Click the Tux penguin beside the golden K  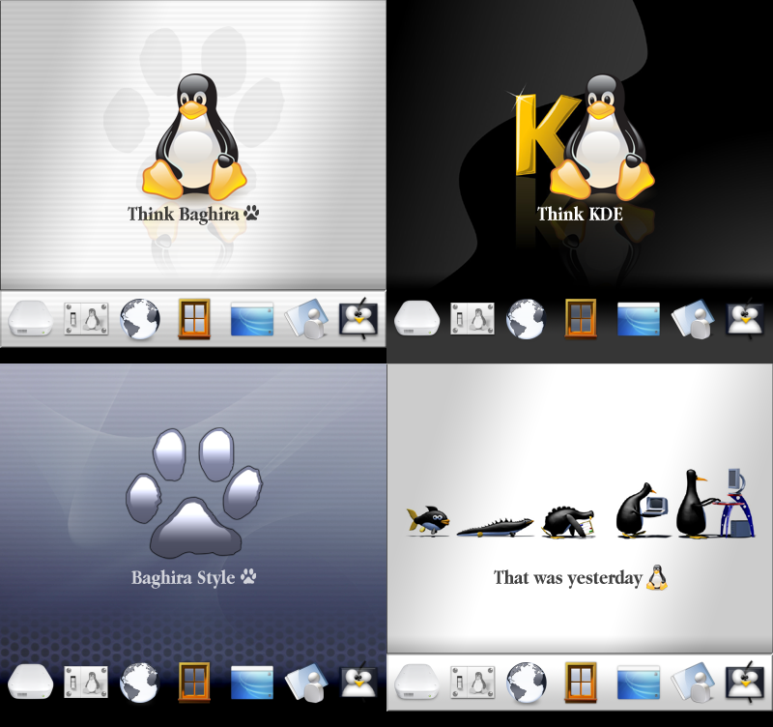602,137
